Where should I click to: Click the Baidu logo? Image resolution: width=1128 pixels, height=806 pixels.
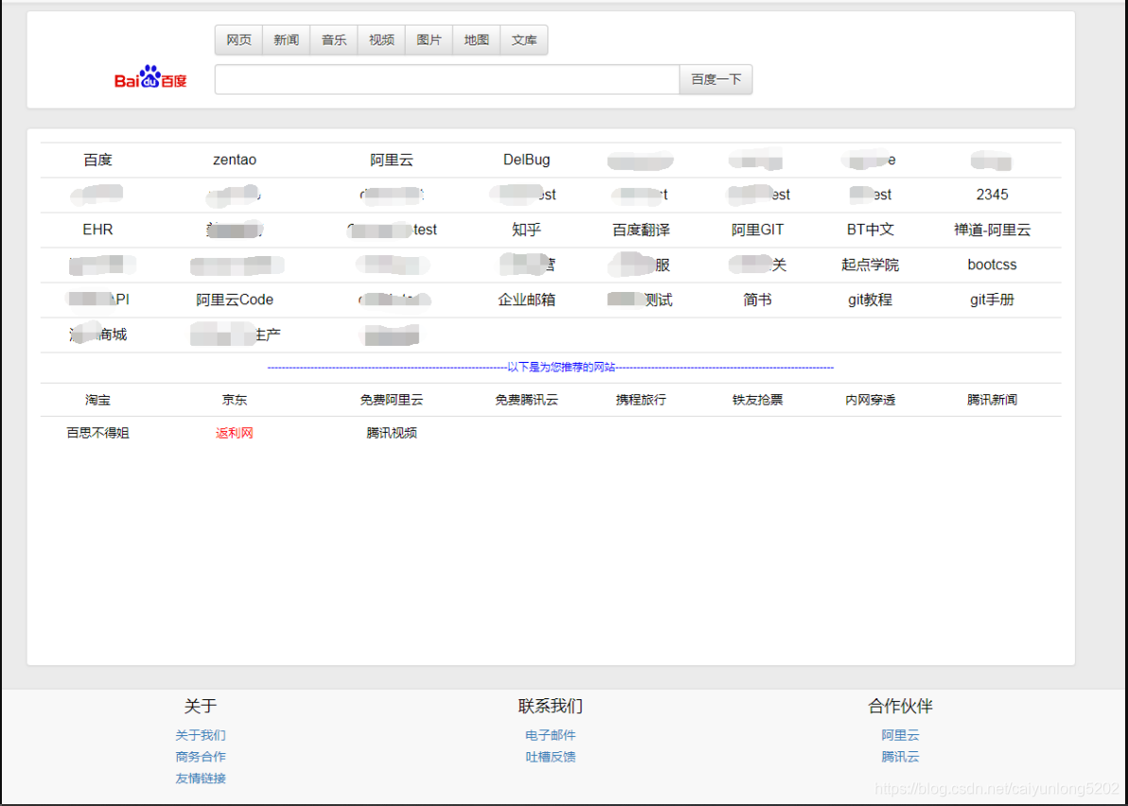pos(150,77)
